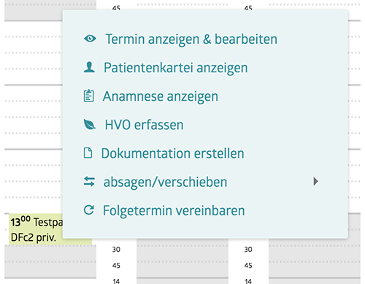The image size is (365, 284).
Task: Click the document icon for Dokumentation erstellen
Action: (88, 153)
